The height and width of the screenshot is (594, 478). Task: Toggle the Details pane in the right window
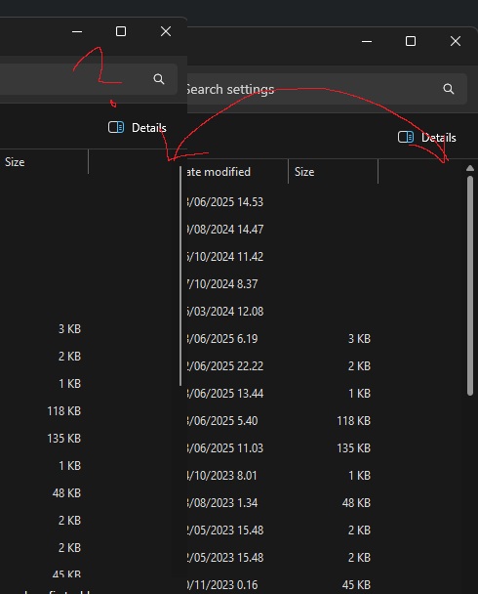click(x=427, y=138)
